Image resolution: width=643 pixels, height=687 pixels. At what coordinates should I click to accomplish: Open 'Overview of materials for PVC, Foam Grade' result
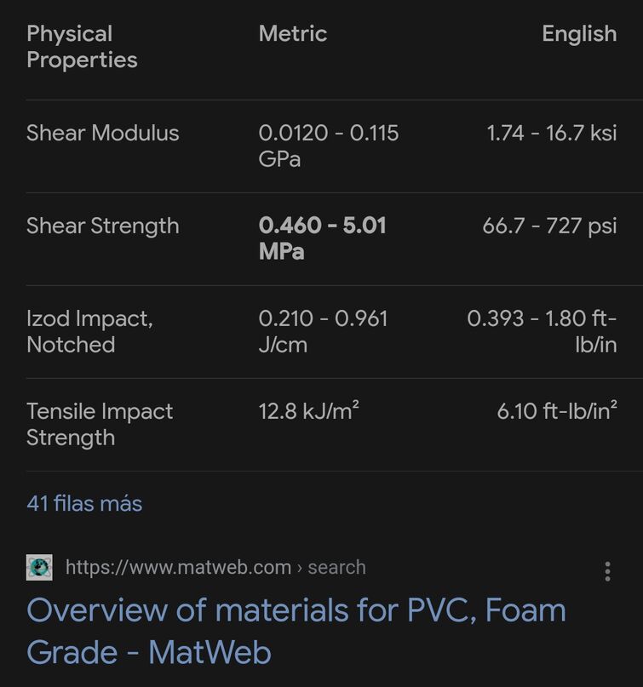(296, 631)
